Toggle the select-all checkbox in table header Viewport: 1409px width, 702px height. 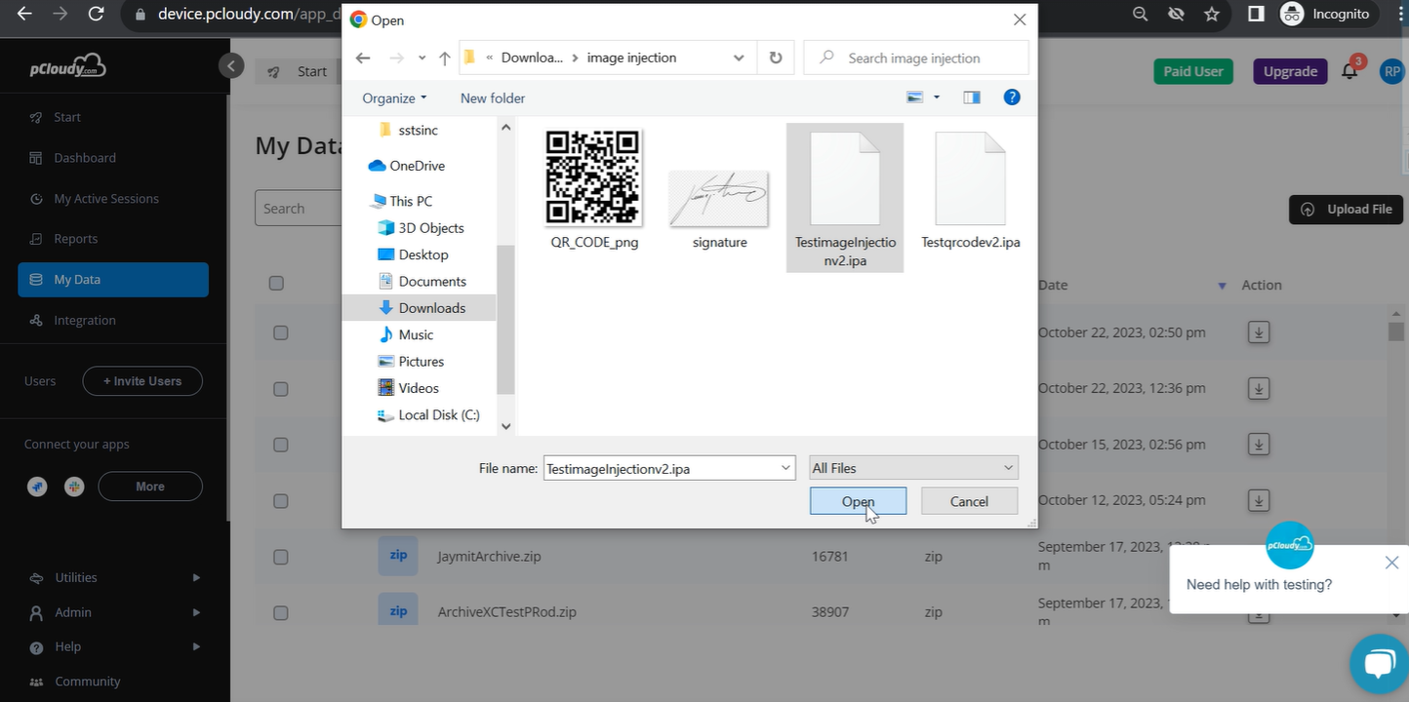tap(276, 283)
